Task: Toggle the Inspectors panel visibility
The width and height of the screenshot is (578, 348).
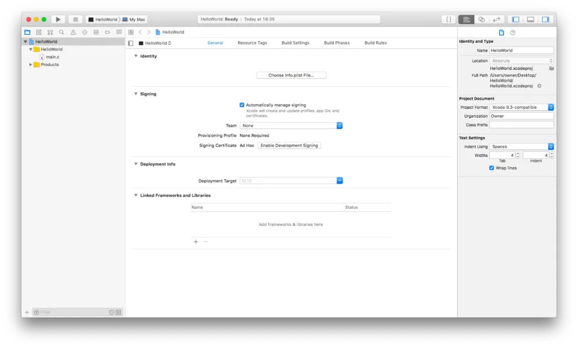Action: click(x=546, y=19)
